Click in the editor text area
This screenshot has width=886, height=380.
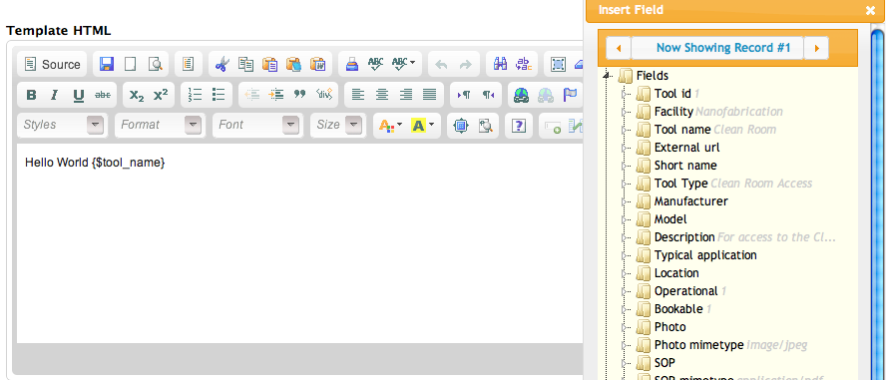pyautogui.click(x=299, y=243)
